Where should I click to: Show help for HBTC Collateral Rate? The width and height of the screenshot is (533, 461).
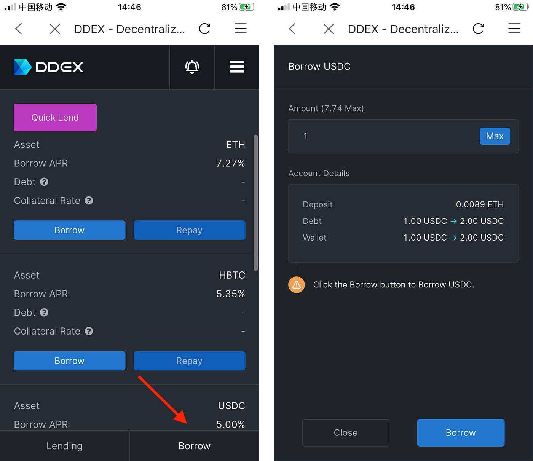point(89,331)
